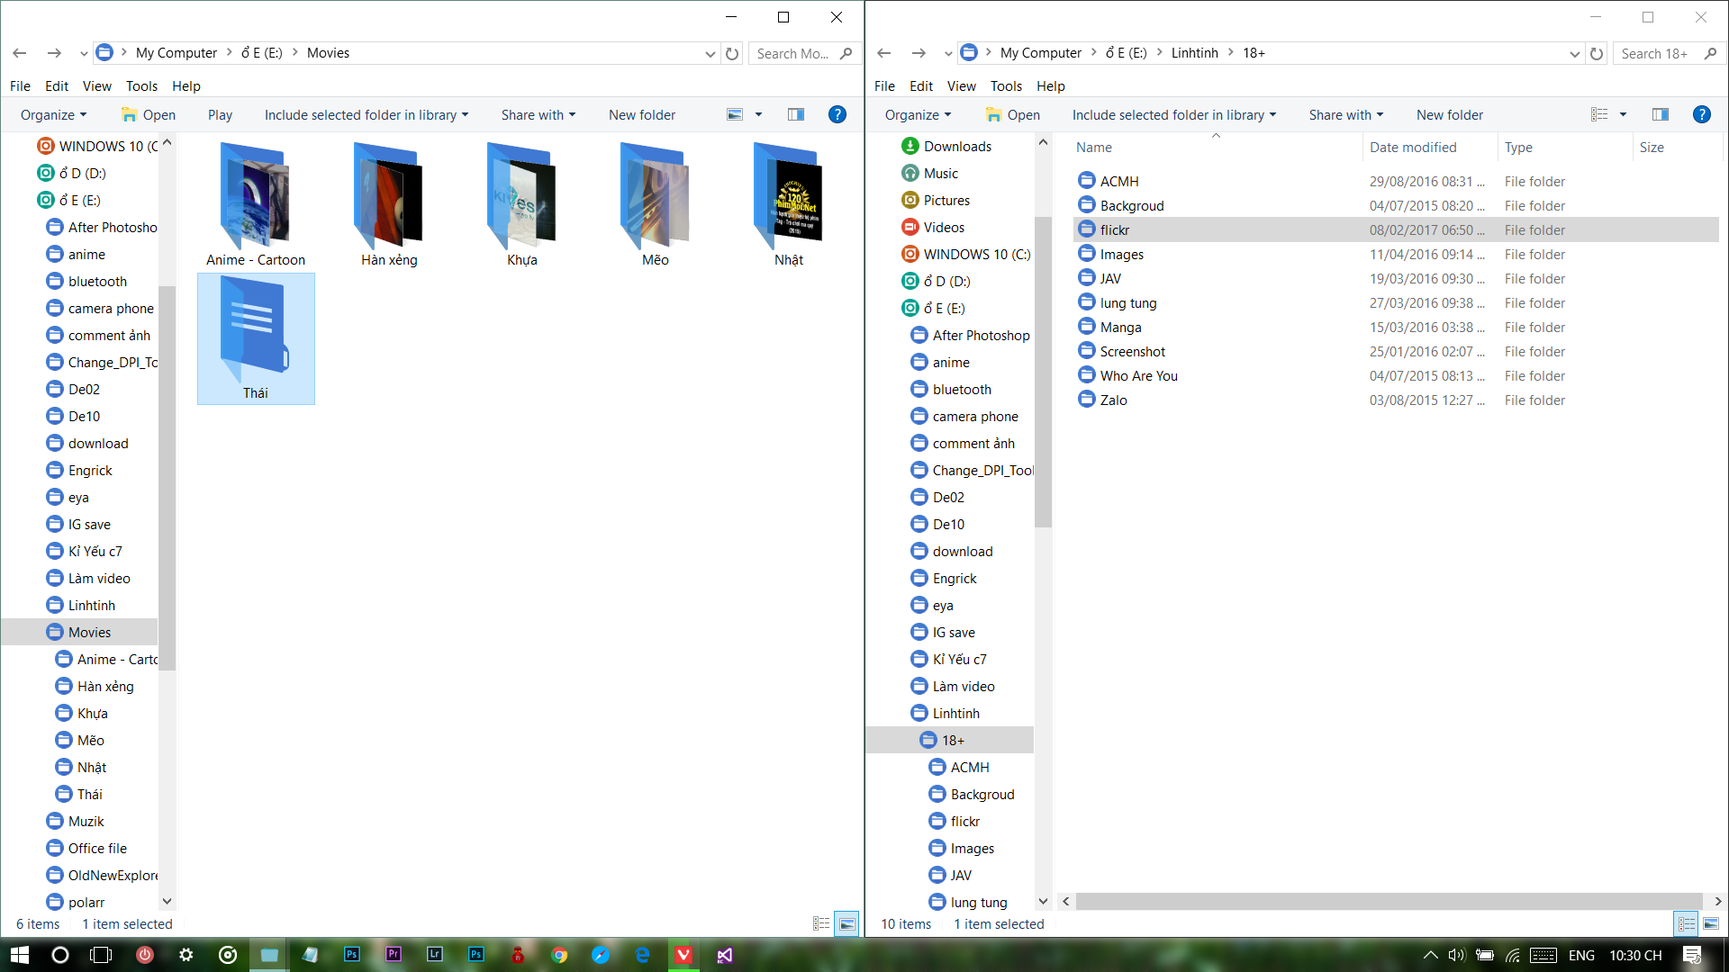Select Who Are You folder row
This screenshot has width=1729, height=972.
[x=1396, y=375]
